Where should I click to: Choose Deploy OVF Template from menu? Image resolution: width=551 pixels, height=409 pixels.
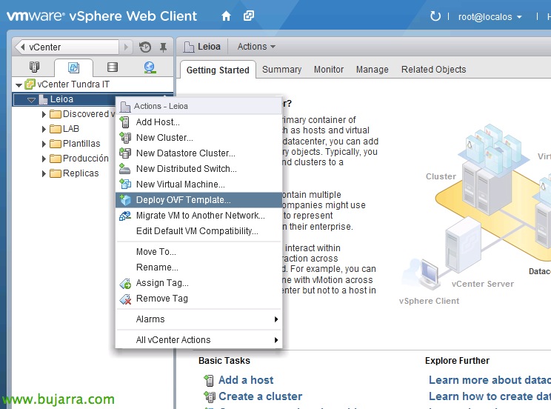pyautogui.click(x=198, y=200)
